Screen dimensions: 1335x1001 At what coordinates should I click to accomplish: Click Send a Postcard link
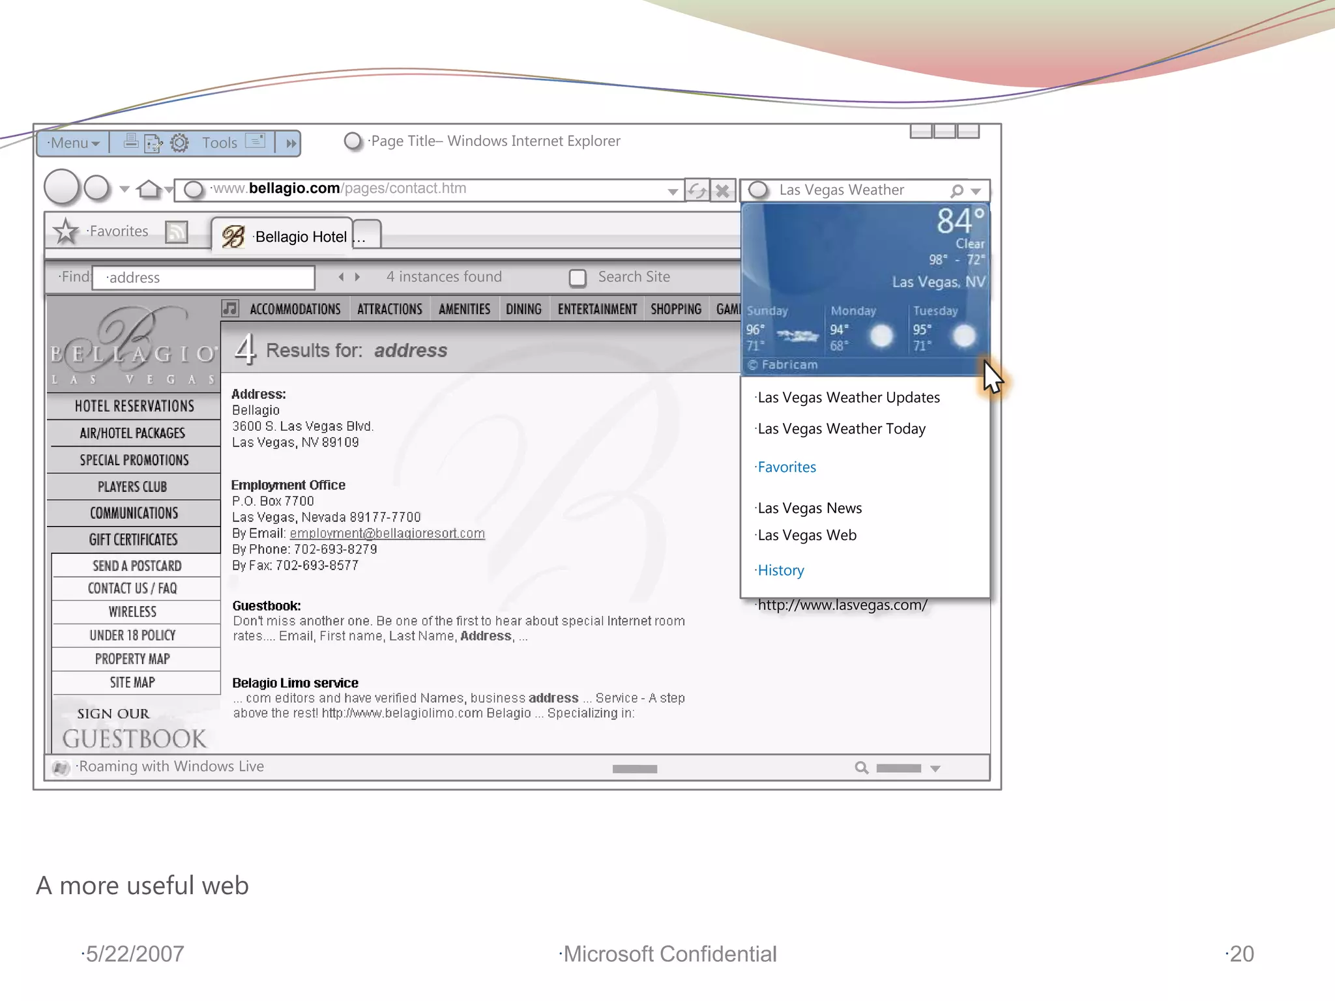tap(136, 566)
